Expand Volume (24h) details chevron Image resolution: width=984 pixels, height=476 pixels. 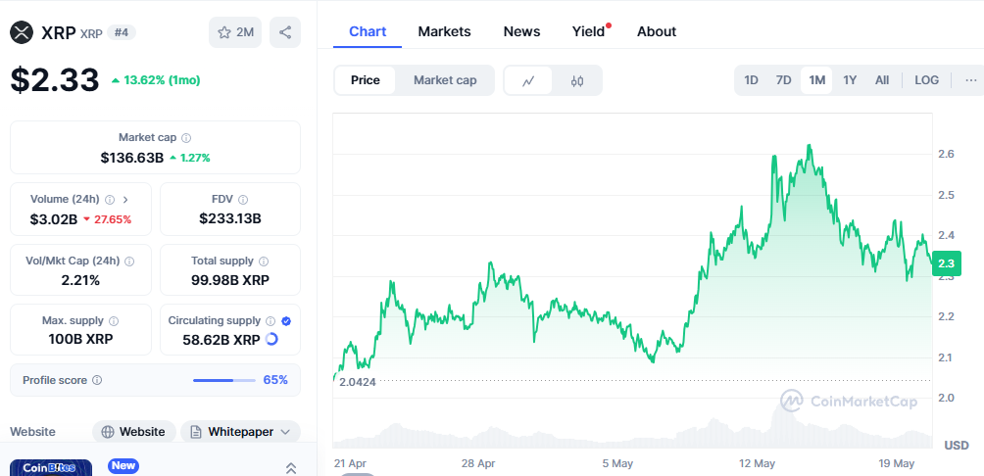coord(125,200)
